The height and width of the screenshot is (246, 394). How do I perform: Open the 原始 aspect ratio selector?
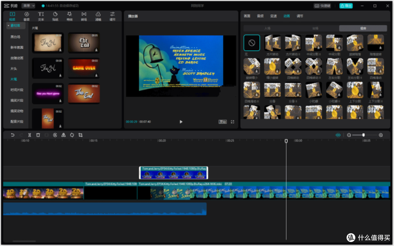pyautogui.click(x=223, y=122)
